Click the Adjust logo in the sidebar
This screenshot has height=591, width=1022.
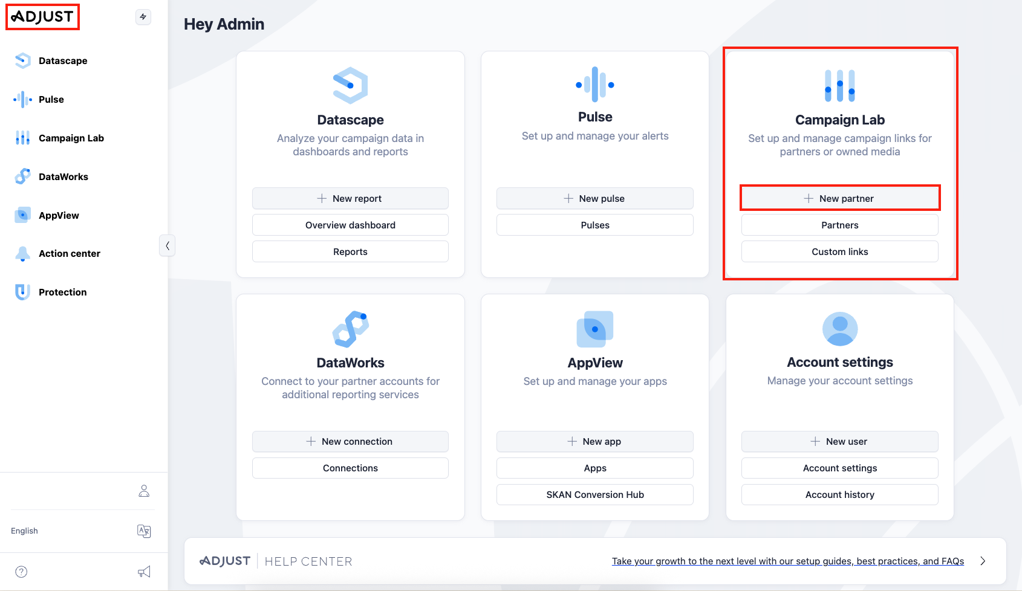43,17
